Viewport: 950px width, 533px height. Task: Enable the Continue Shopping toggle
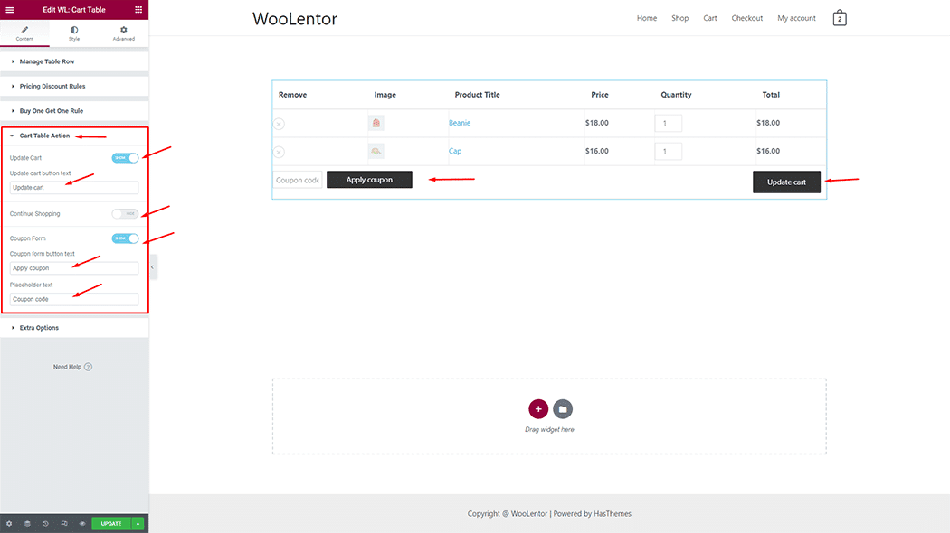pos(127,214)
